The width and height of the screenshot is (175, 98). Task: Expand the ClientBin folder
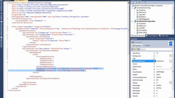pyautogui.click(x=134, y=28)
